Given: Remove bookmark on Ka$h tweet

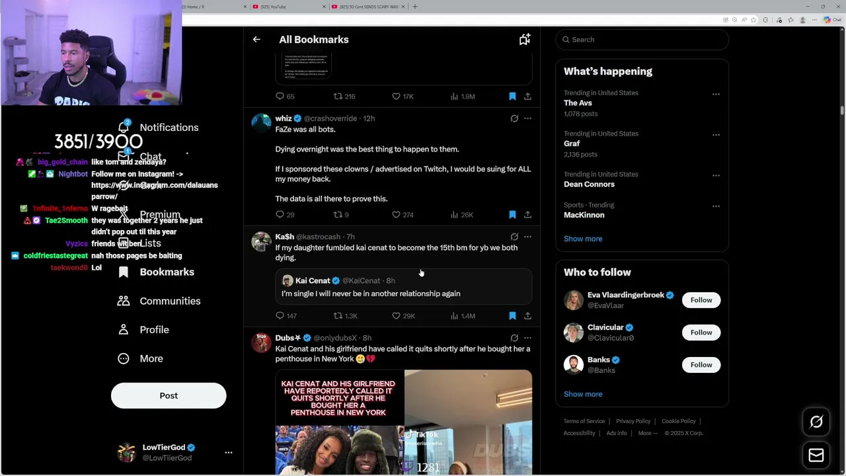Looking at the screenshot, I should coord(512,316).
